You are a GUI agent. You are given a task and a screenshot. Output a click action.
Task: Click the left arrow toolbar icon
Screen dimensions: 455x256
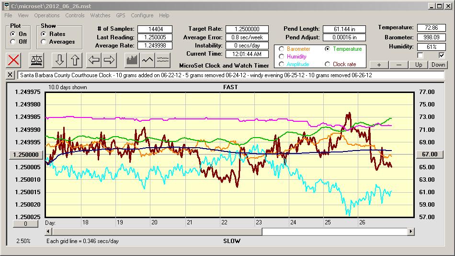coord(94,60)
